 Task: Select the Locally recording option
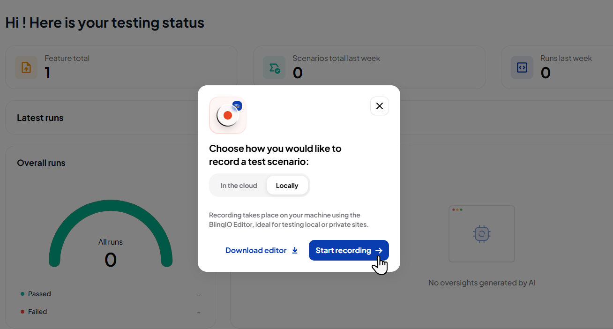[287, 186]
